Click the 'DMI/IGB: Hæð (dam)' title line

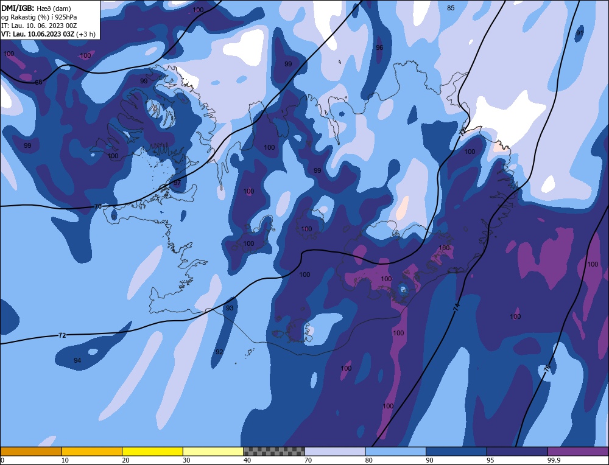pos(36,8)
